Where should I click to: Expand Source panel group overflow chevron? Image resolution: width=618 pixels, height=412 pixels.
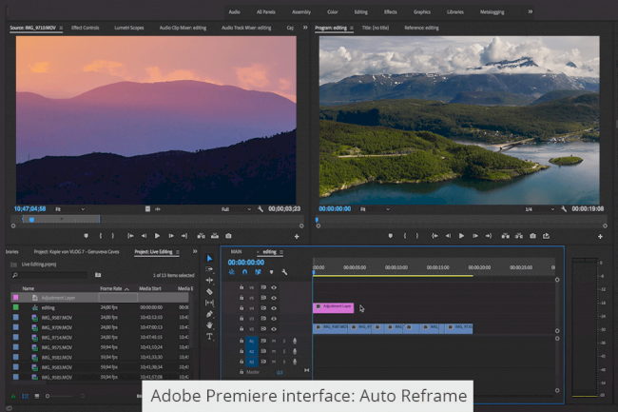tap(305, 28)
